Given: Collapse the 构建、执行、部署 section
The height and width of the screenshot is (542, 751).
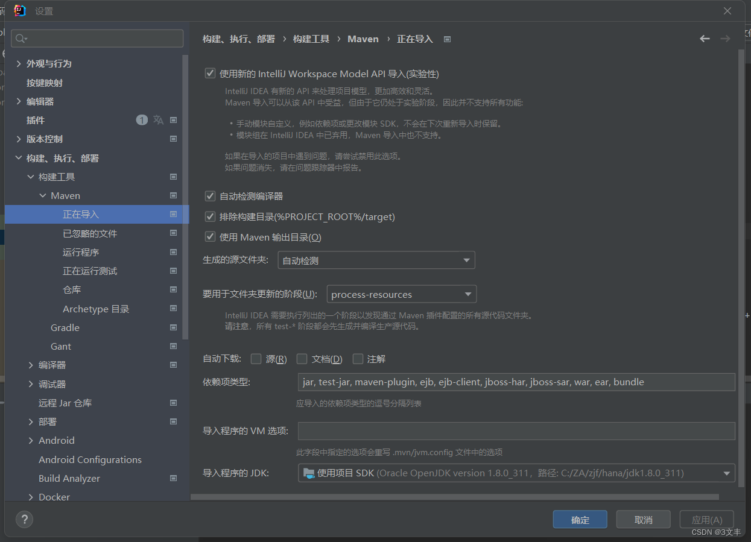Looking at the screenshot, I should [19, 158].
